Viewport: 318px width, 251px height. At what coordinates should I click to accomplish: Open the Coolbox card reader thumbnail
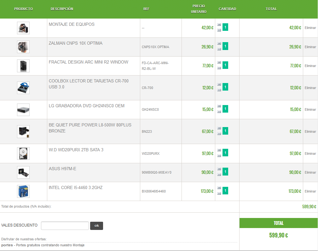click(x=23, y=88)
